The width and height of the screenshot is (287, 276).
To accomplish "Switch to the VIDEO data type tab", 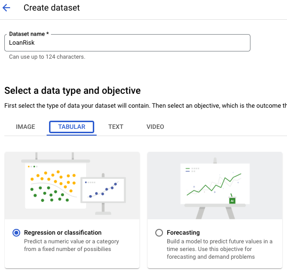I will 155,126.
